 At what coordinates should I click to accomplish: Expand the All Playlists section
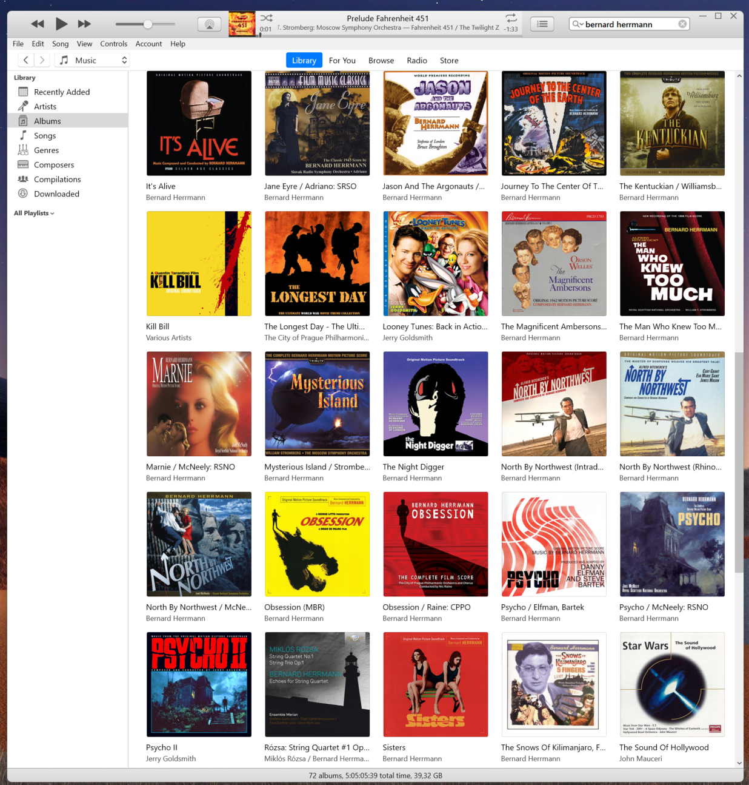pos(34,213)
